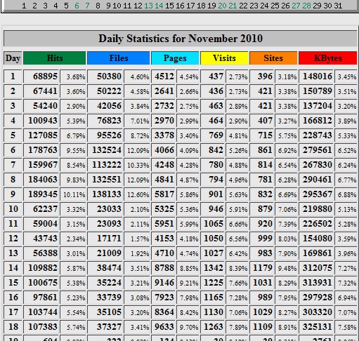The width and height of the screenshot is (359, 341).
Task: Click the red KBytes column header
Action: 328,58
